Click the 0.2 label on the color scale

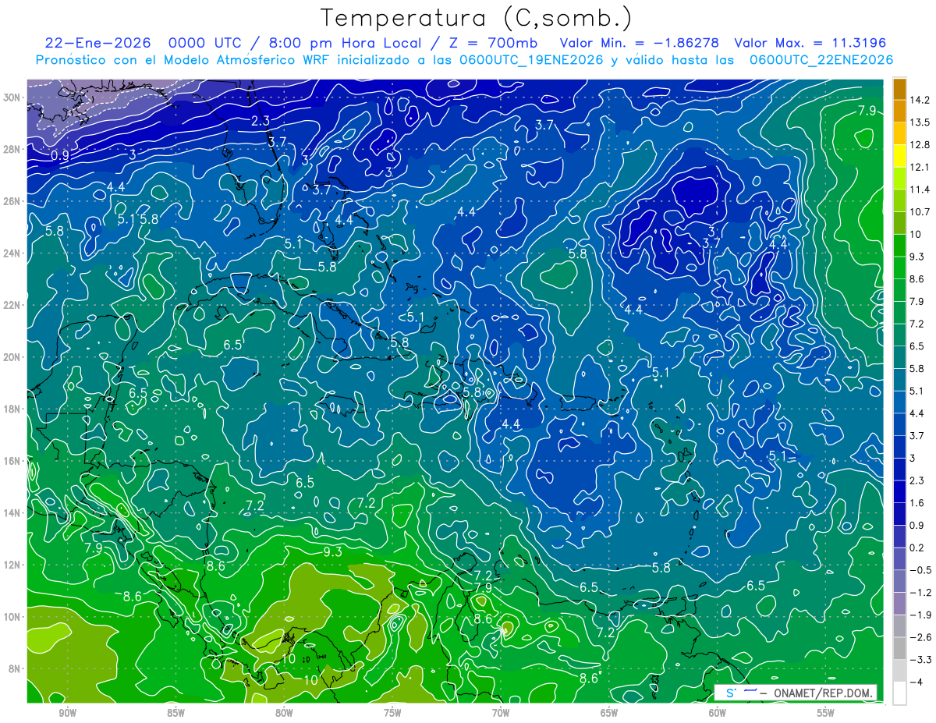coord(916,547)
